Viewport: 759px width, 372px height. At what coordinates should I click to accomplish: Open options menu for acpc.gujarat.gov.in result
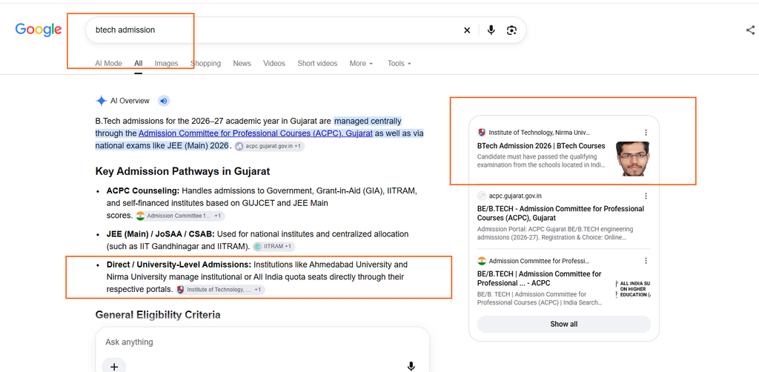point(646,196)
